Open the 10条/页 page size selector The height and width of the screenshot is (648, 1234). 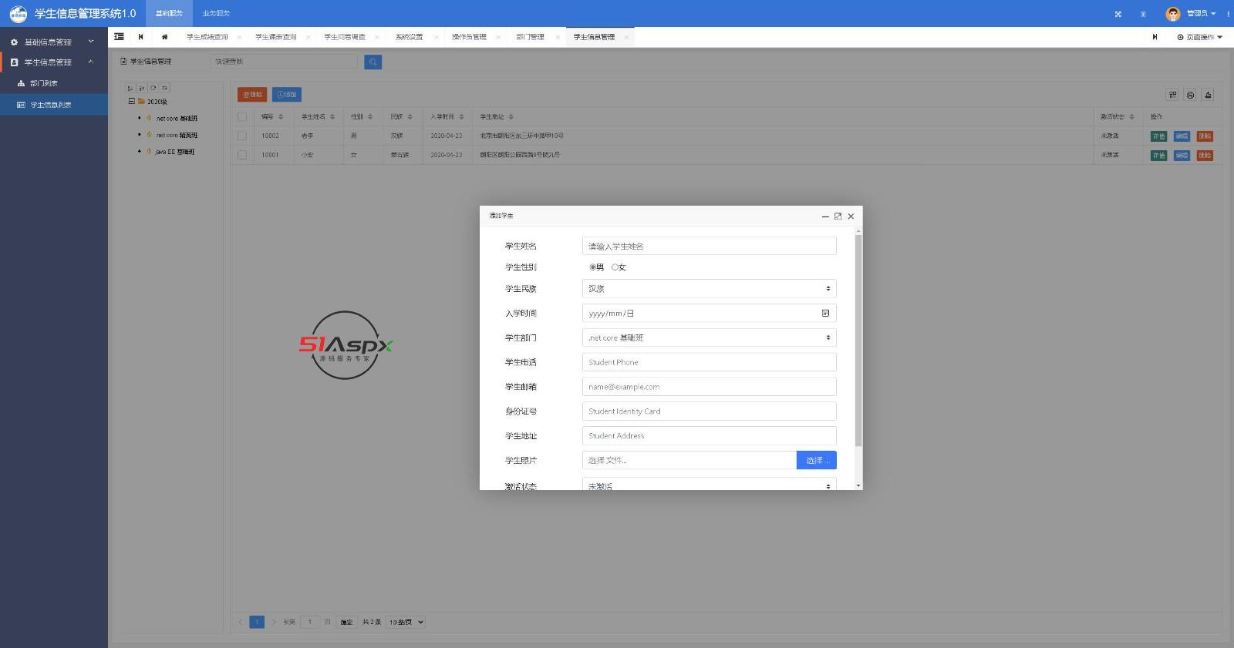point(406,622)
